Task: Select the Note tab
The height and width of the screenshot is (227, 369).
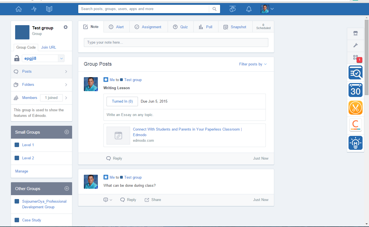Action: [x=91, y=27]
